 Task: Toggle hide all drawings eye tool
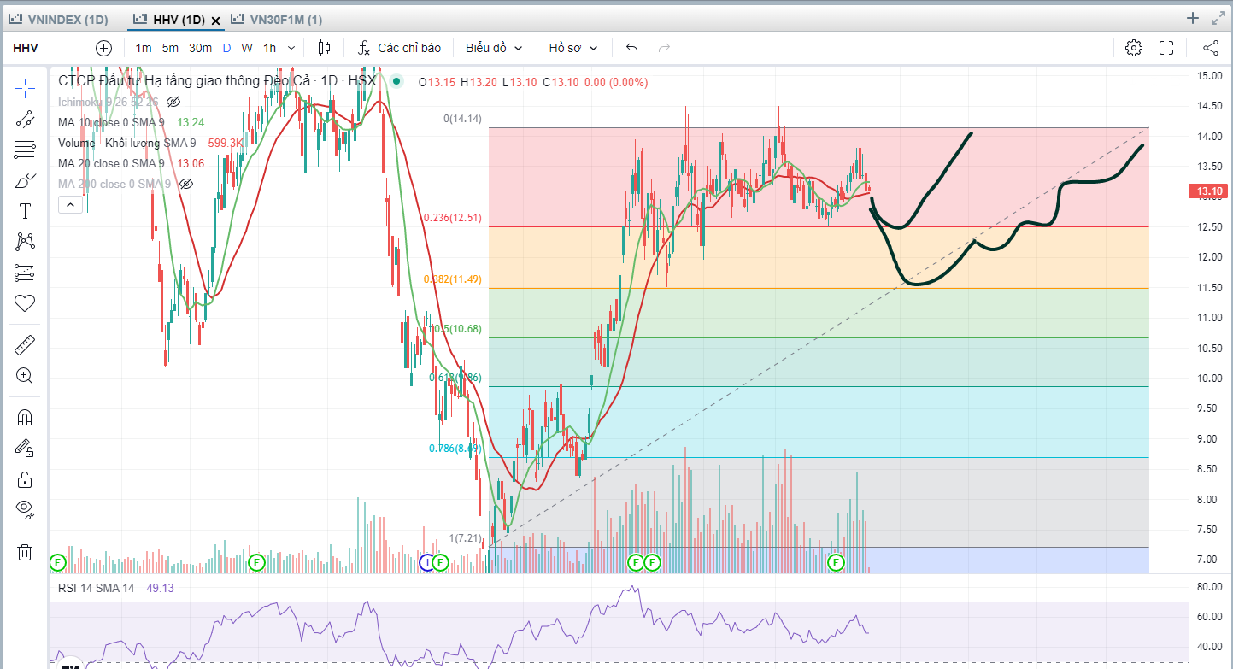(25, 509)
